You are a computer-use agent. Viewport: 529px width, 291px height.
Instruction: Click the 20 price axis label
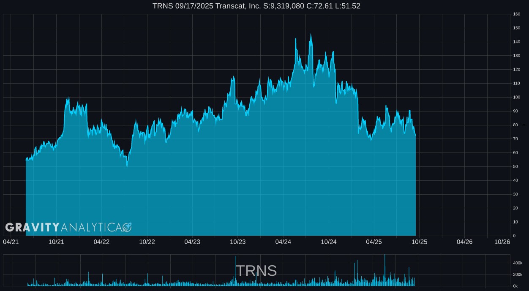point(515,208)
